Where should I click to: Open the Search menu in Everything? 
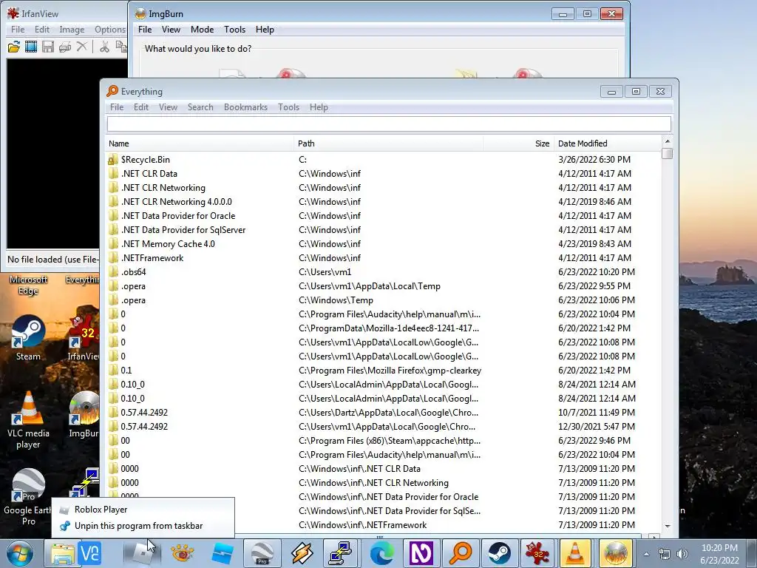tap(200, 107)
